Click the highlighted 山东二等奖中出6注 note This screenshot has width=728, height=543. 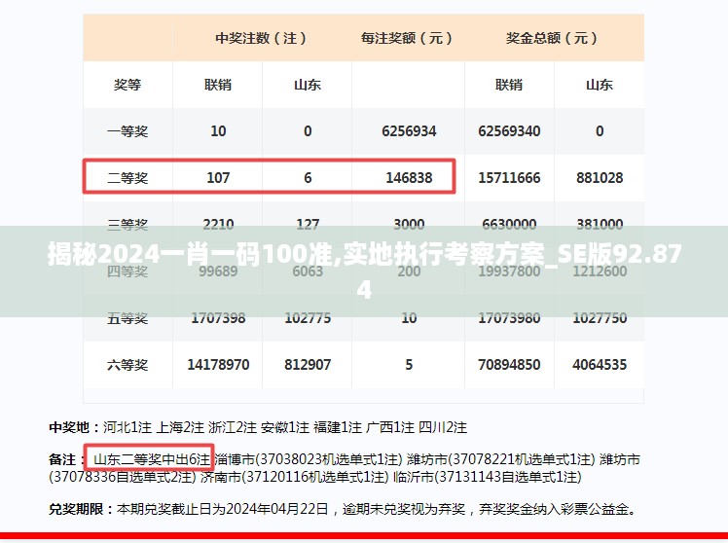pos(151,458)
